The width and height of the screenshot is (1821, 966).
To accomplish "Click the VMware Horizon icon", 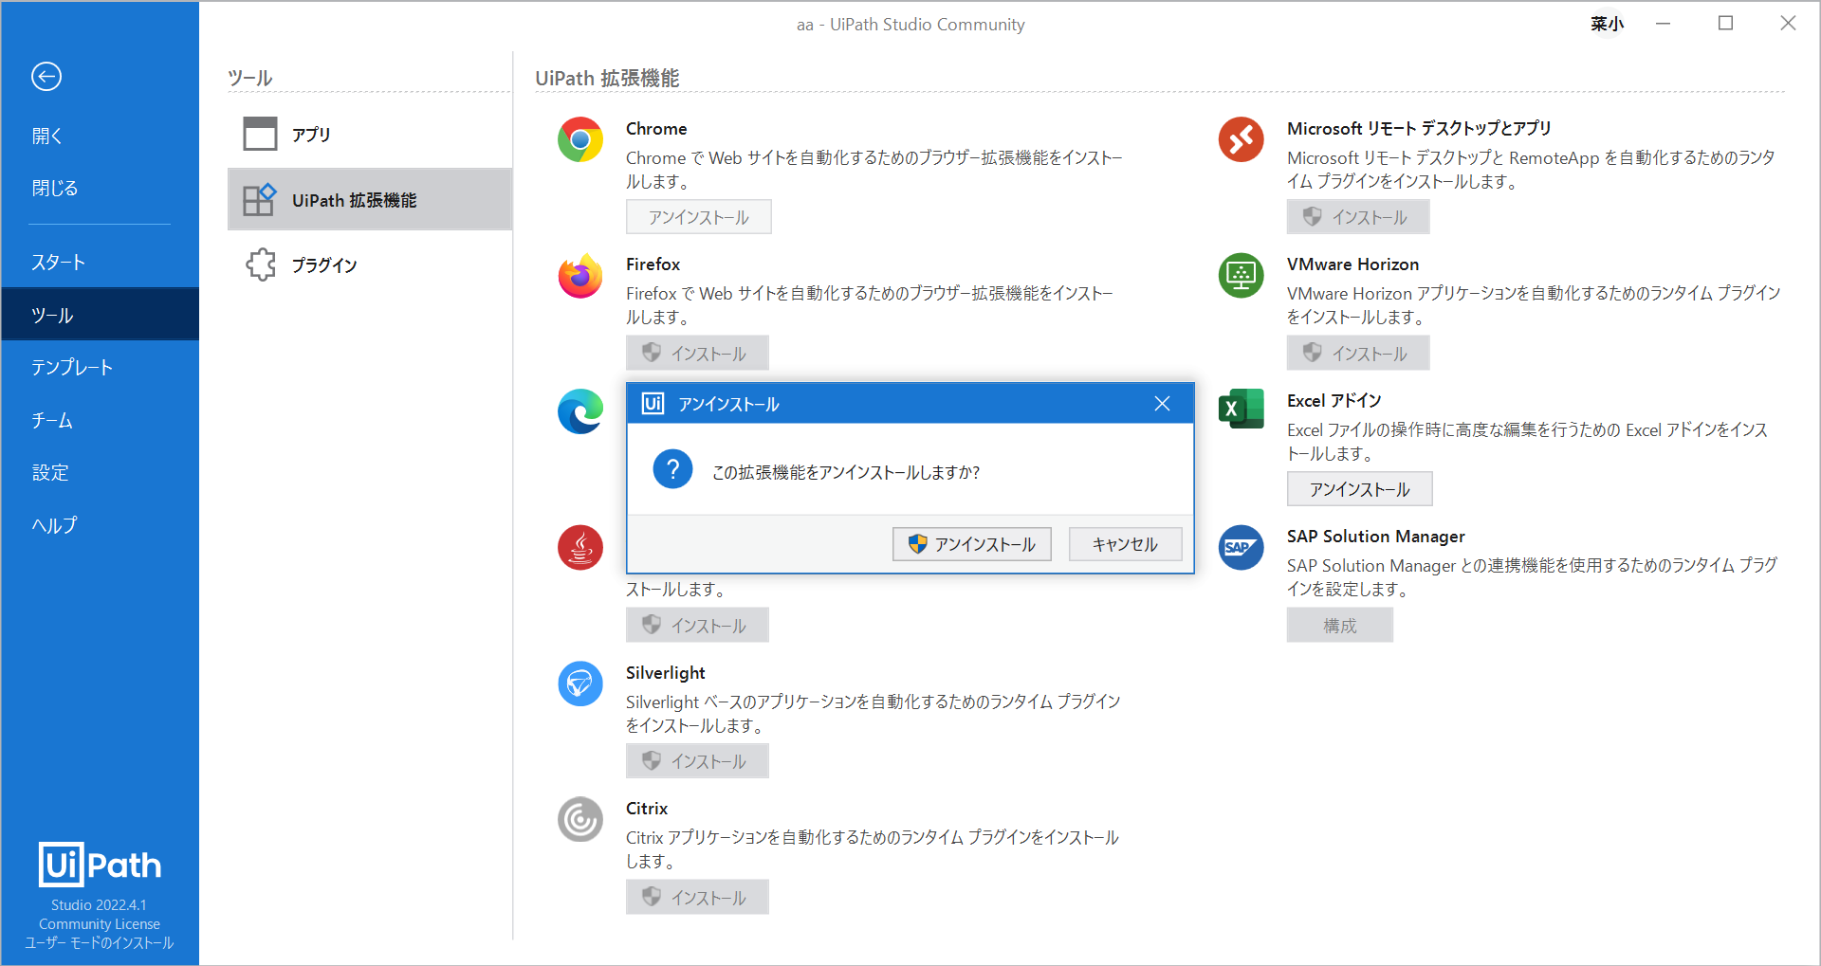I will point(1242,276).
